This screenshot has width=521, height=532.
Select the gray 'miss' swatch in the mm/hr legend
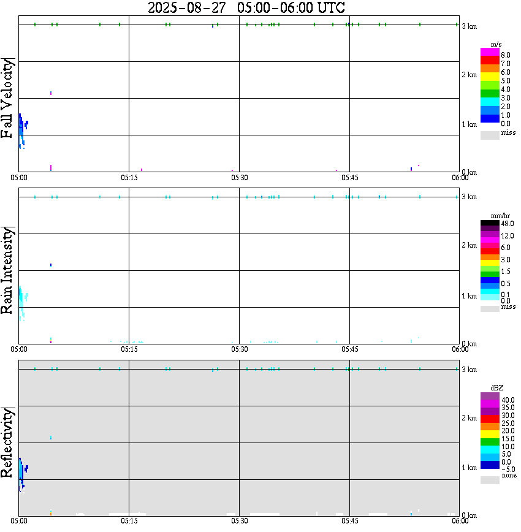490,309
